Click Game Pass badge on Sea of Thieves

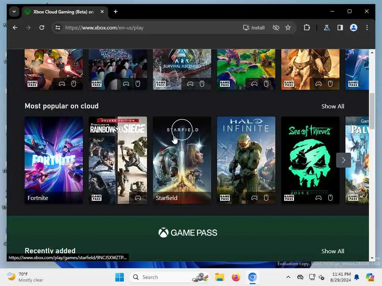click(x=289, y=198)
